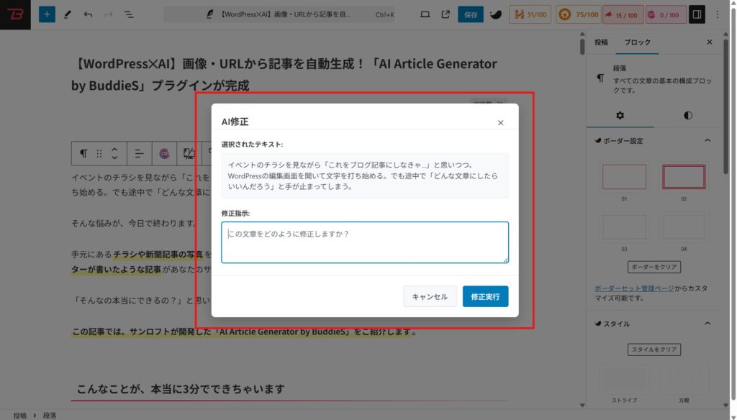Close the settings sidebar with X
The width and height of the screenshot is (737, 420).
(x=709, y=42)
